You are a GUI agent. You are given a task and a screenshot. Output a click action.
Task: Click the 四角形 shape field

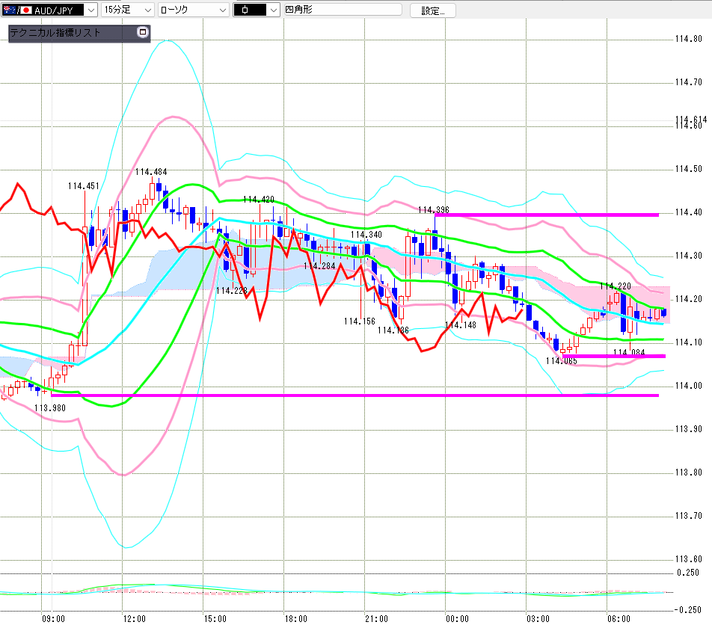343,10
